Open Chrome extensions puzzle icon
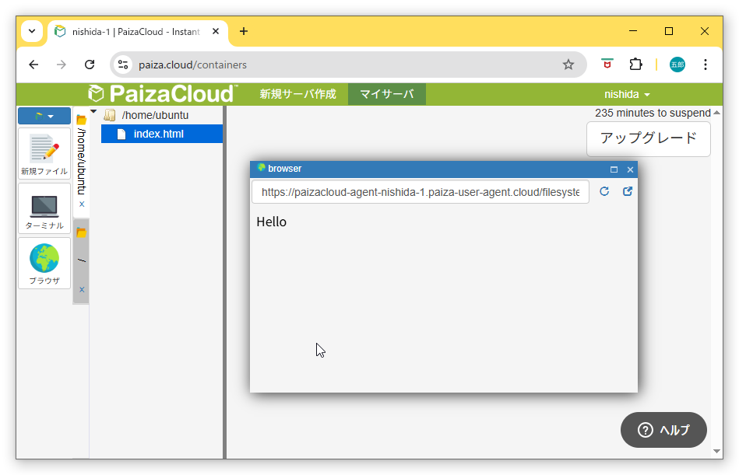 (635, 65)
